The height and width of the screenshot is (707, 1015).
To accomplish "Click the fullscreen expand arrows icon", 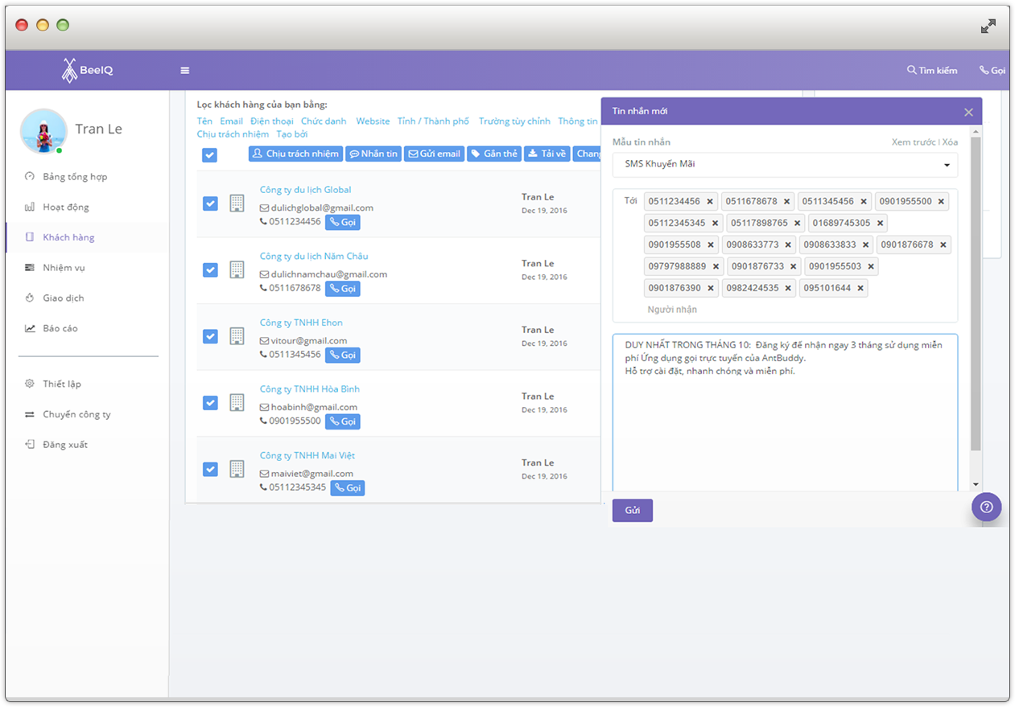I will [988, 27].
